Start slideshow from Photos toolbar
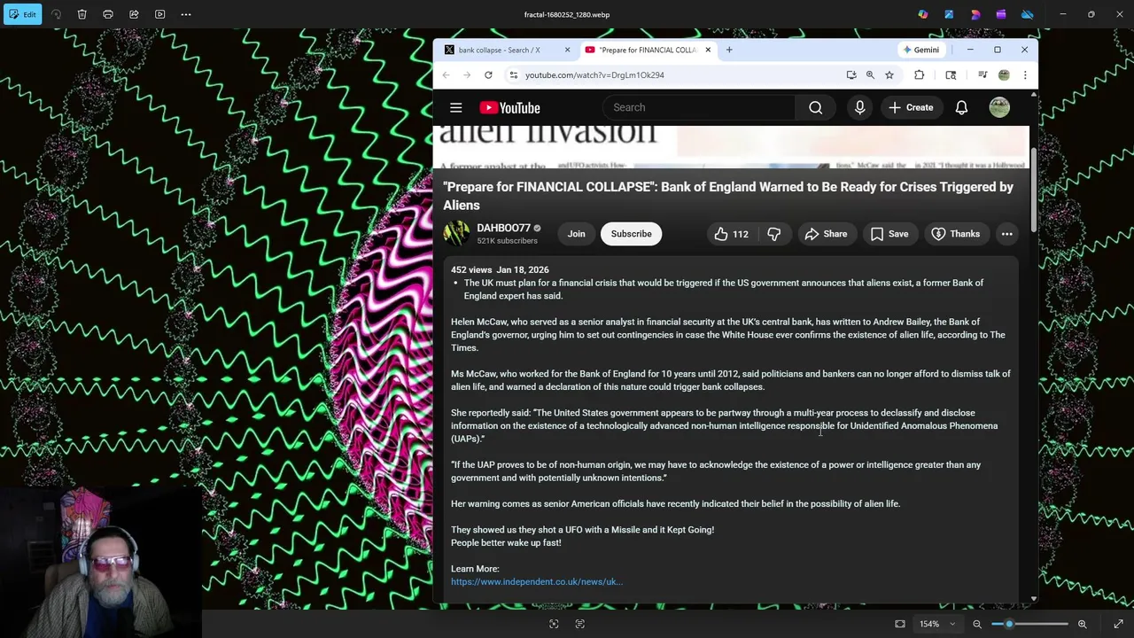Viewport: 1134px width, 638px height. (x=160, y=14)
